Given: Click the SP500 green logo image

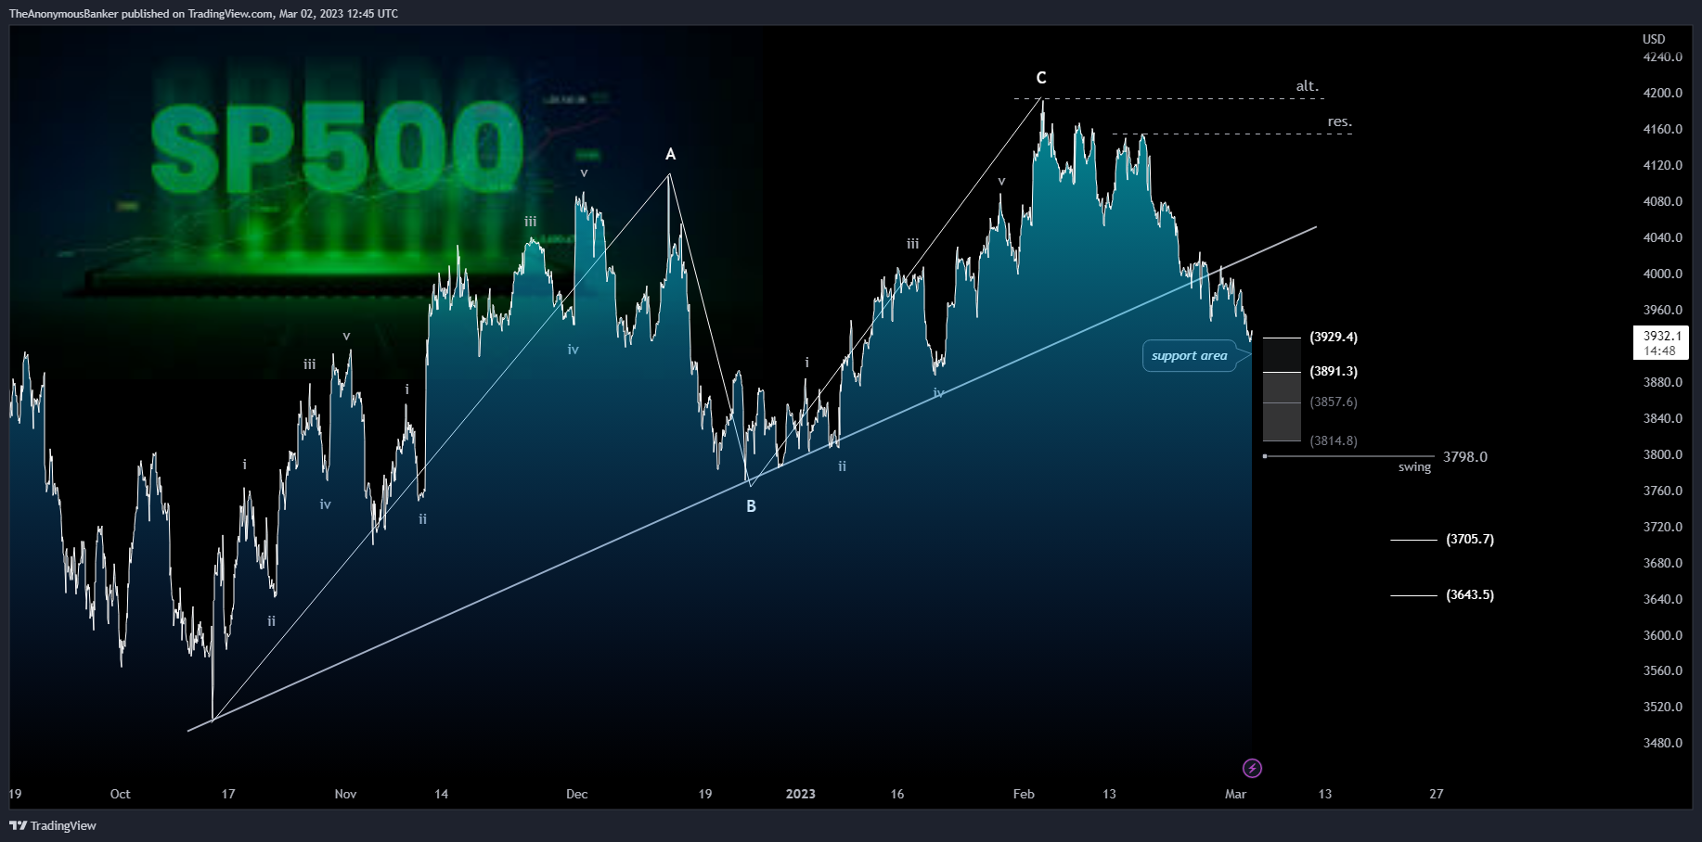Looking at the screenshot, I should coord(337,148).
